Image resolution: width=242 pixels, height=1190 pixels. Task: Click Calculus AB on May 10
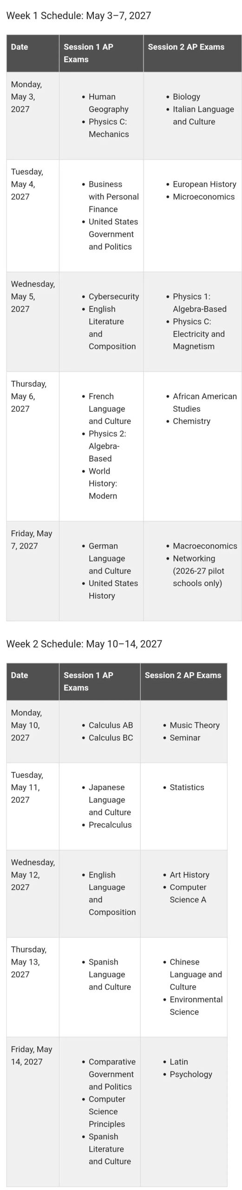click(111, 725)
